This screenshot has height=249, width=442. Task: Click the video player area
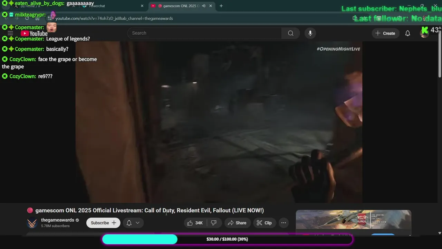pyautogui.click(x=219, y=122)
